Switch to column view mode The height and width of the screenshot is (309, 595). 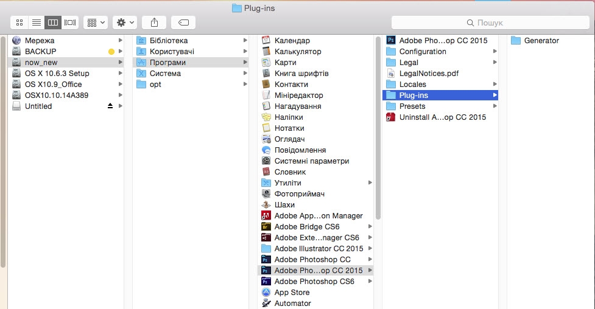[53, 23]
